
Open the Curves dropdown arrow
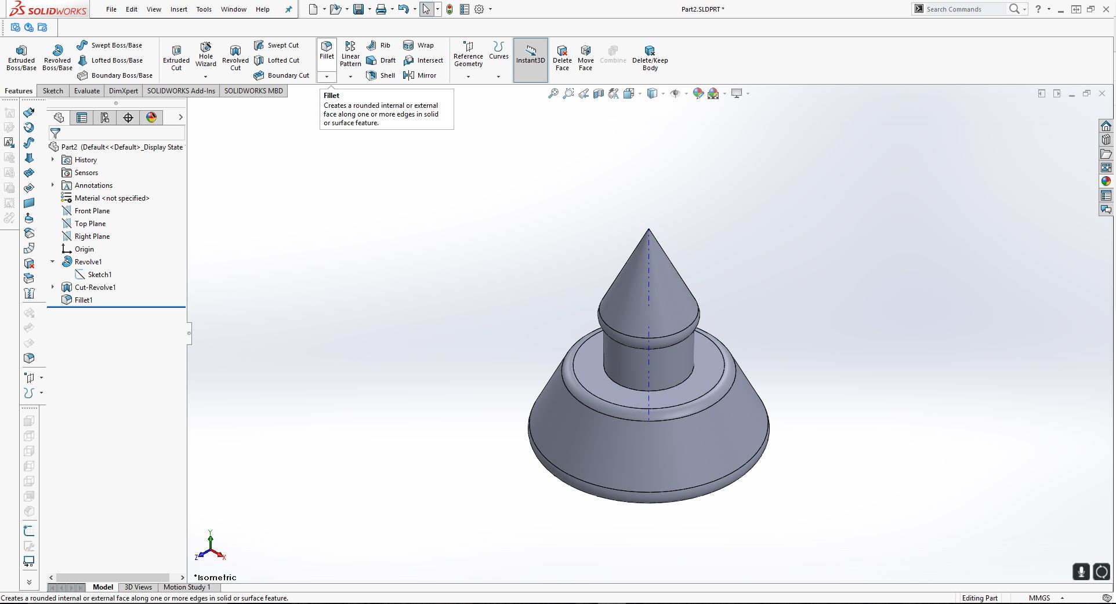click(x=498, y=77)
